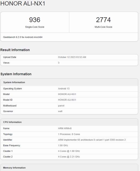Select the 1.80 GHz base frequency value
This screenshot has height=171, width=140.
[63, 145]
